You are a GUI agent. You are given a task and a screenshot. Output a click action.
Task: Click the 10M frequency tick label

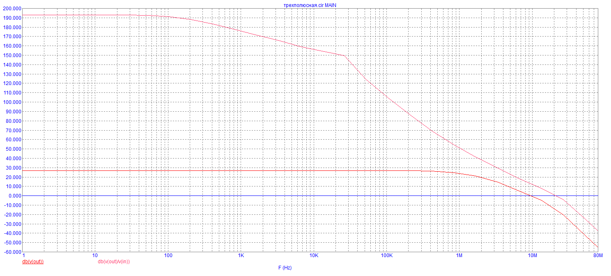pos(532,256)
